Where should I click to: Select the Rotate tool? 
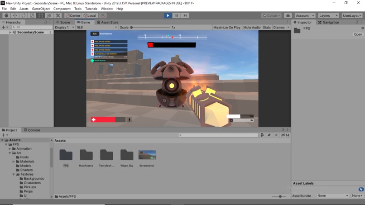point(24,15)
